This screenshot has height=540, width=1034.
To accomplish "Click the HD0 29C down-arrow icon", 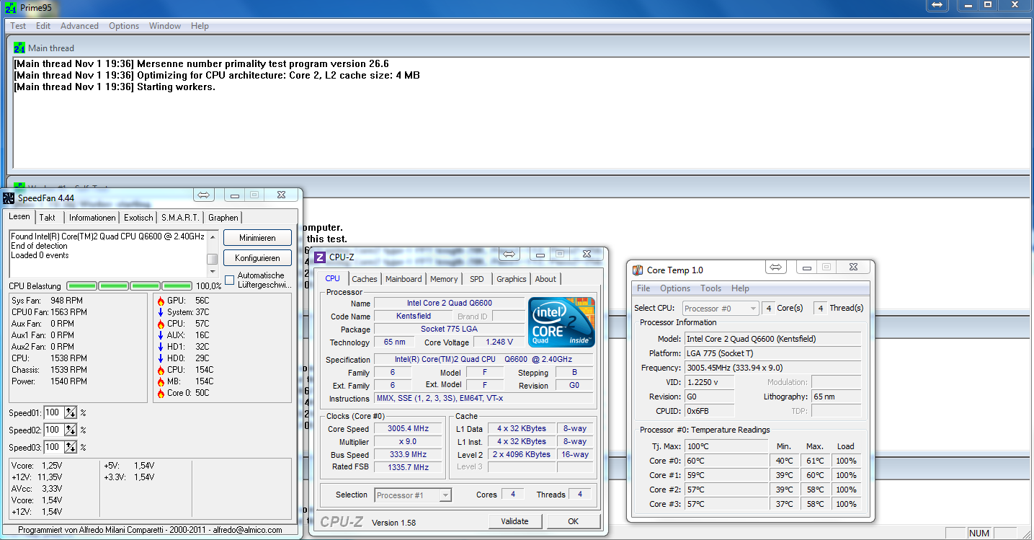I will click(x=161, y=358).
